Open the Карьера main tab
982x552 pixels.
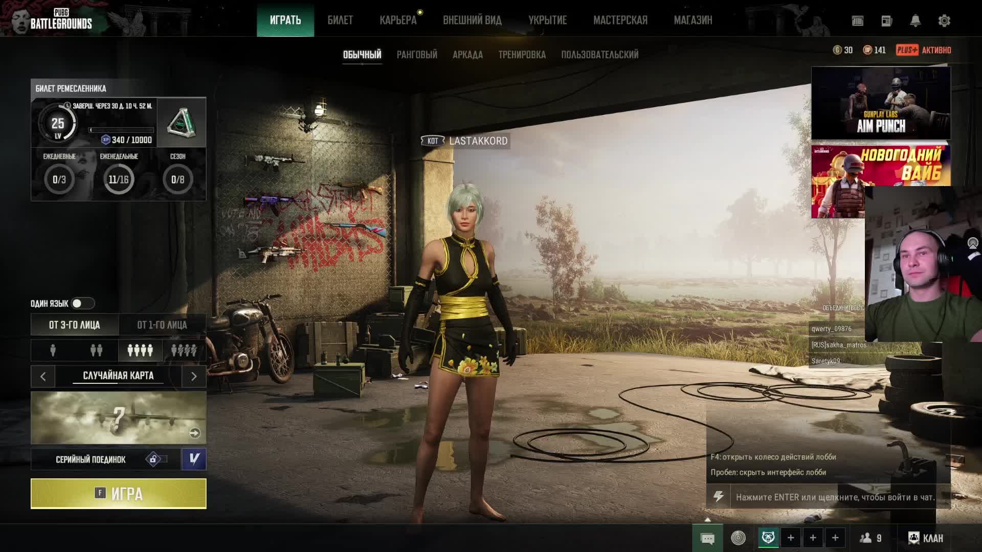[x=398, y=20]
